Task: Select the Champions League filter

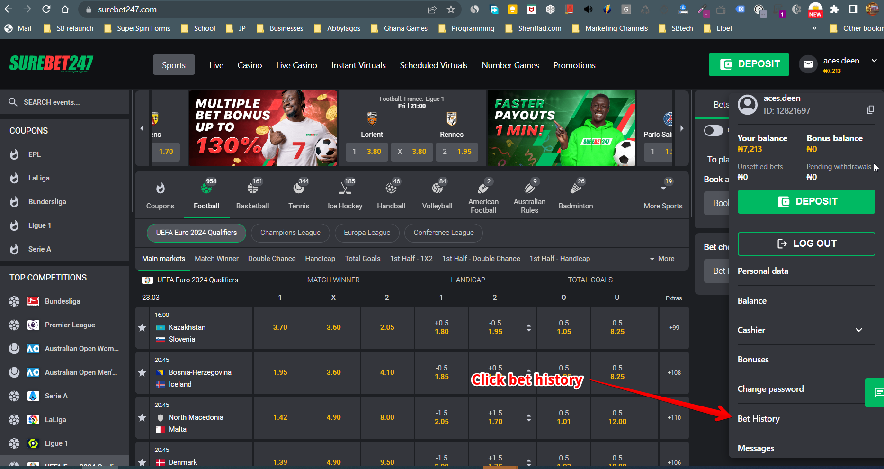Action: (290, 233)
